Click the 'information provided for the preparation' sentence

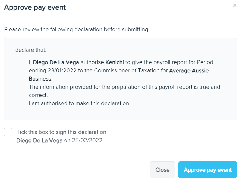click(124, 87)
